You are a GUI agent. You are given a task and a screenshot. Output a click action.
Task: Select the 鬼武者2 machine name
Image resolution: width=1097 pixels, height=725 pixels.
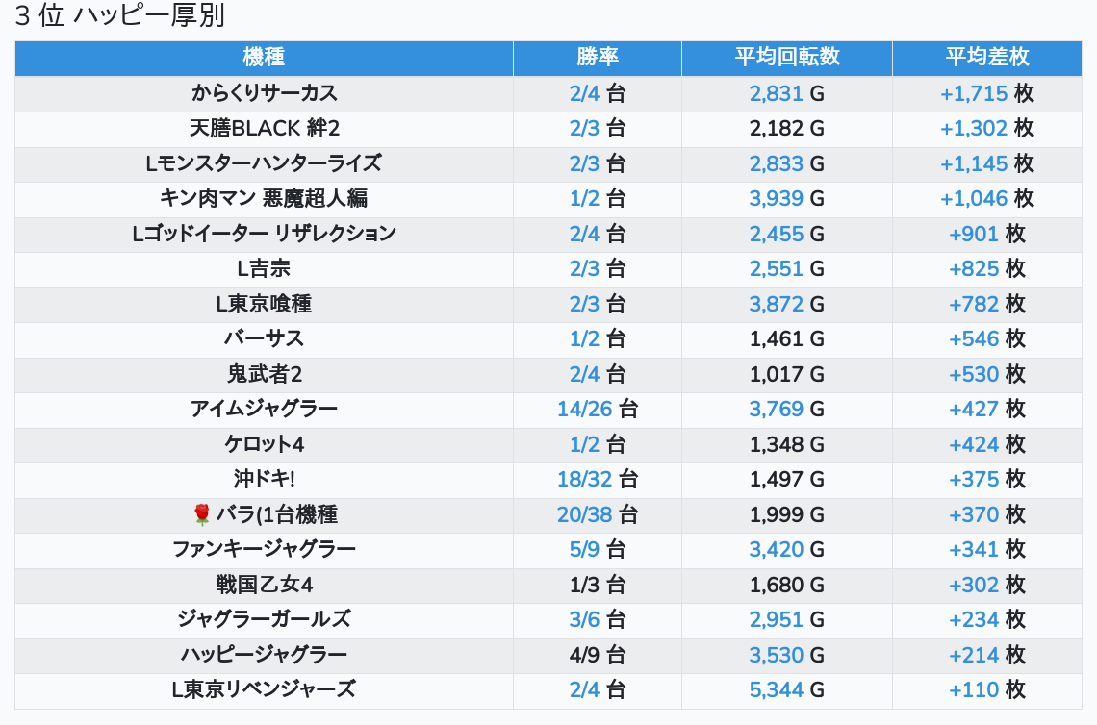pos(264,374)
